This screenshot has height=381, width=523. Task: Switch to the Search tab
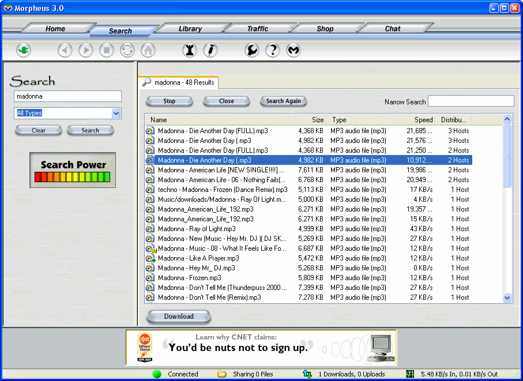[121, 31]
